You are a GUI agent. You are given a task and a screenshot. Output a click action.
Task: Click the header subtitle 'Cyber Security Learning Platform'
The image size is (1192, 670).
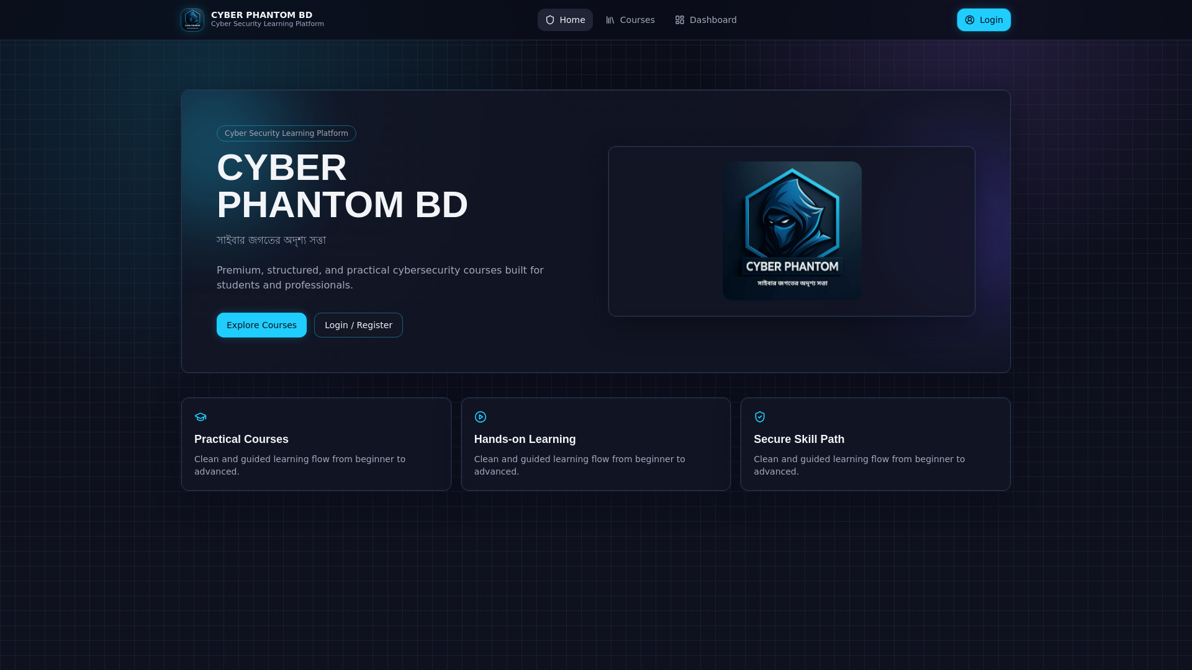268,24
